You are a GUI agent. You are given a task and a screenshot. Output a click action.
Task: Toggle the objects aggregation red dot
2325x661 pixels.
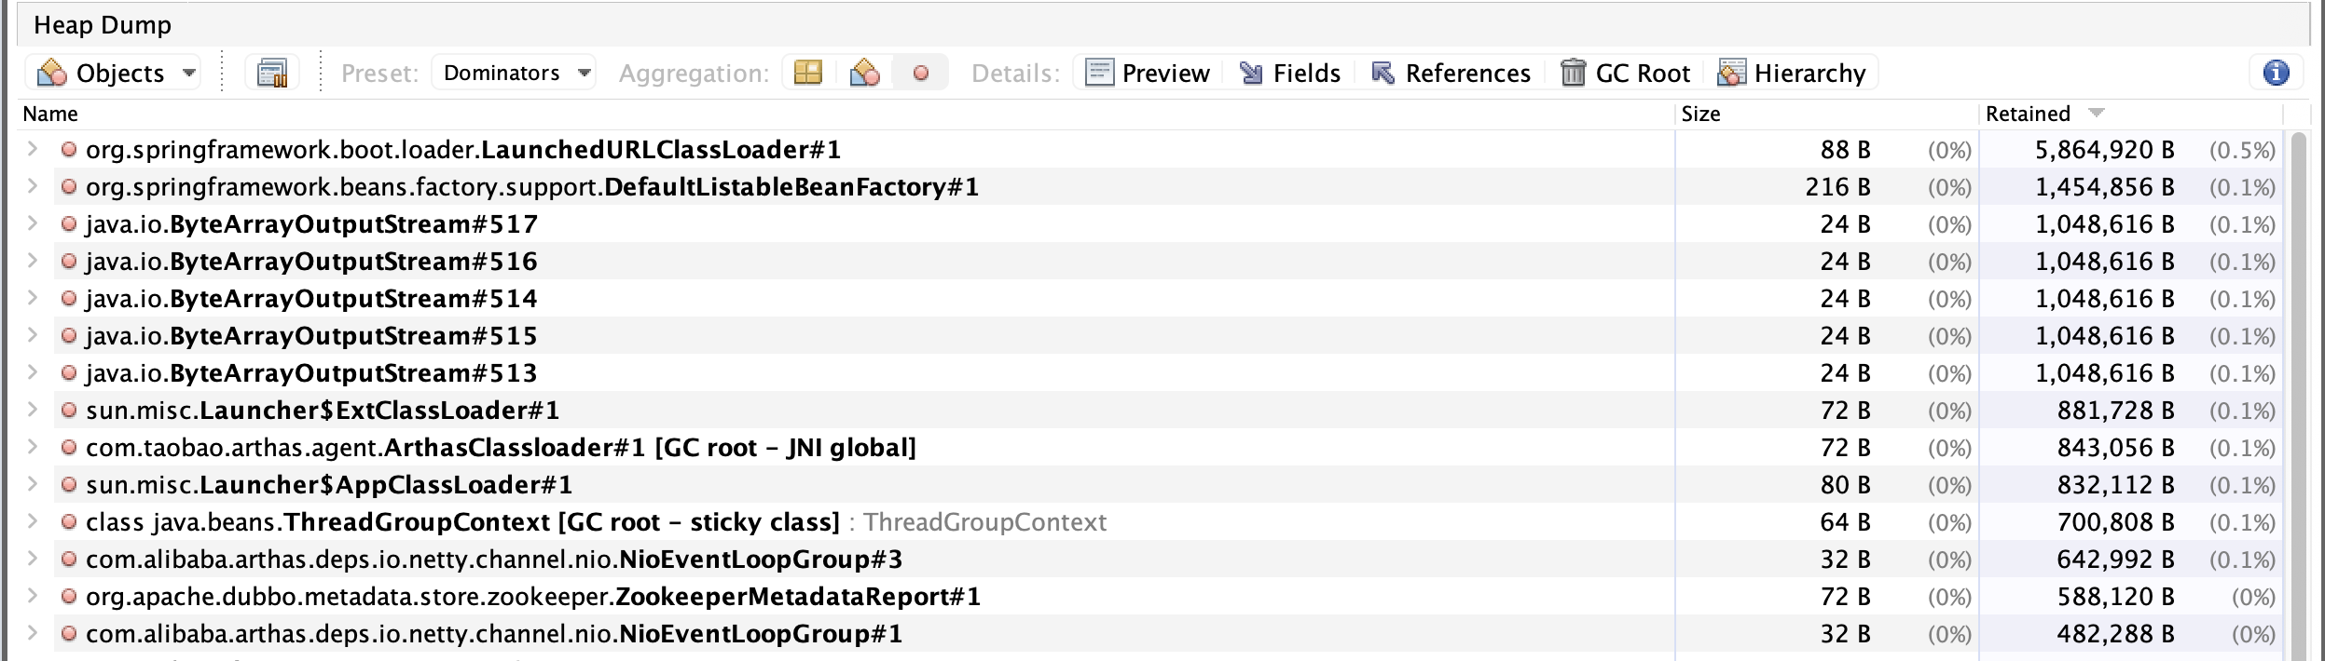click(x=920, y=73)
